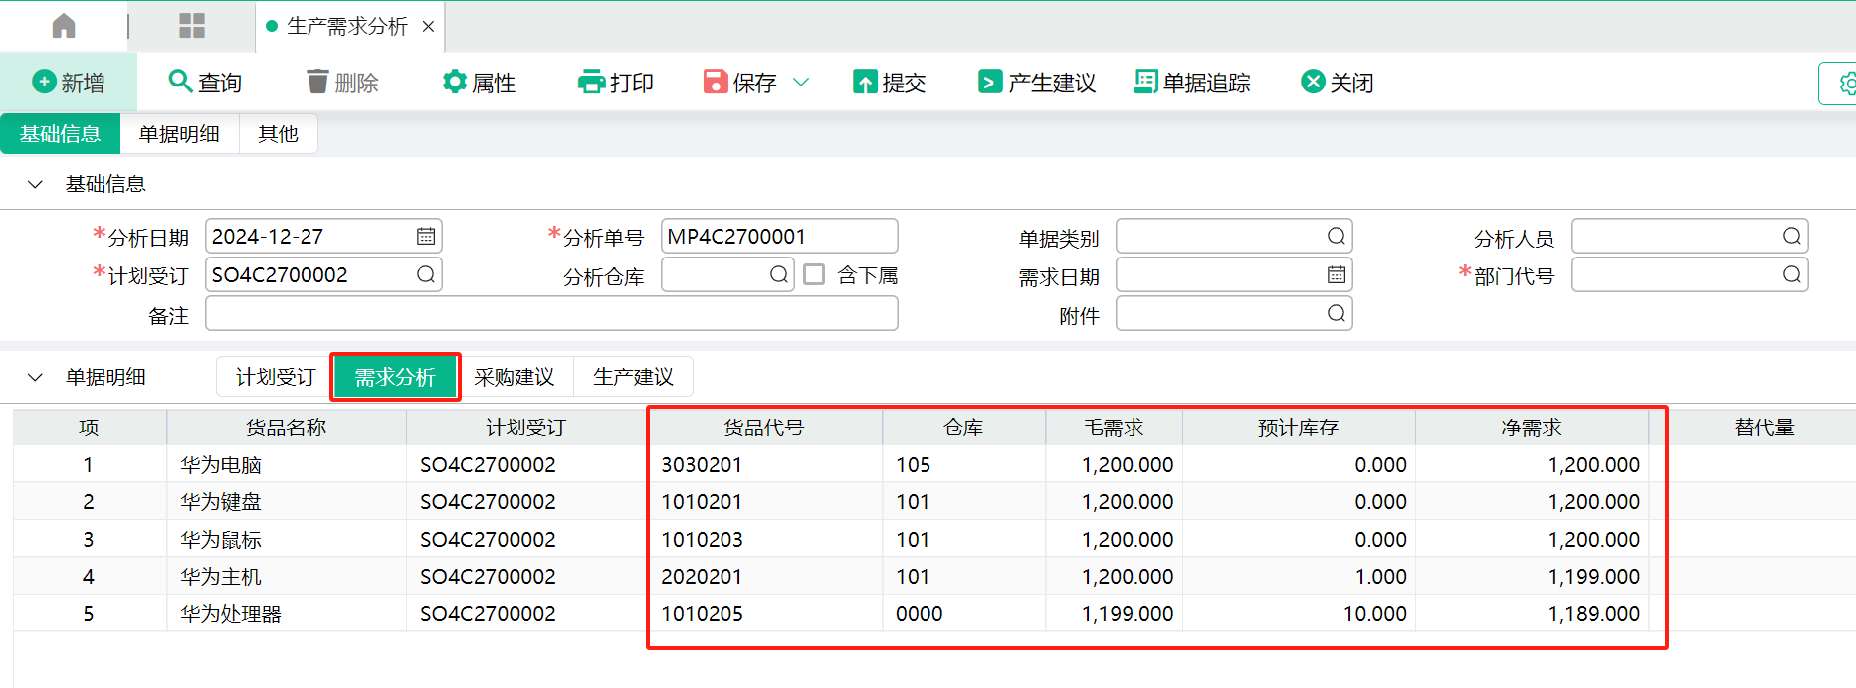Click the 货品代号 column header
This screenshot has height=688, width=1856.
pyautogui.click(x=764, y=428)
